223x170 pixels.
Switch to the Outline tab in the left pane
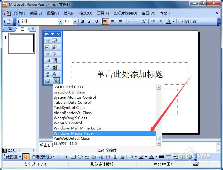point(10,29)
